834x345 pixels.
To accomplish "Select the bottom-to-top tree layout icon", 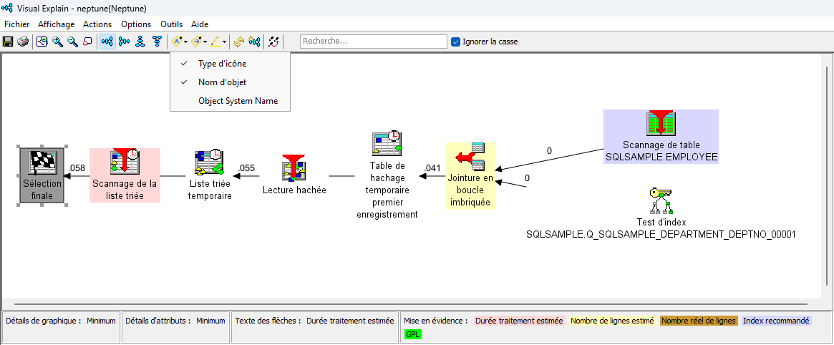I will click(x=140, y=42).
